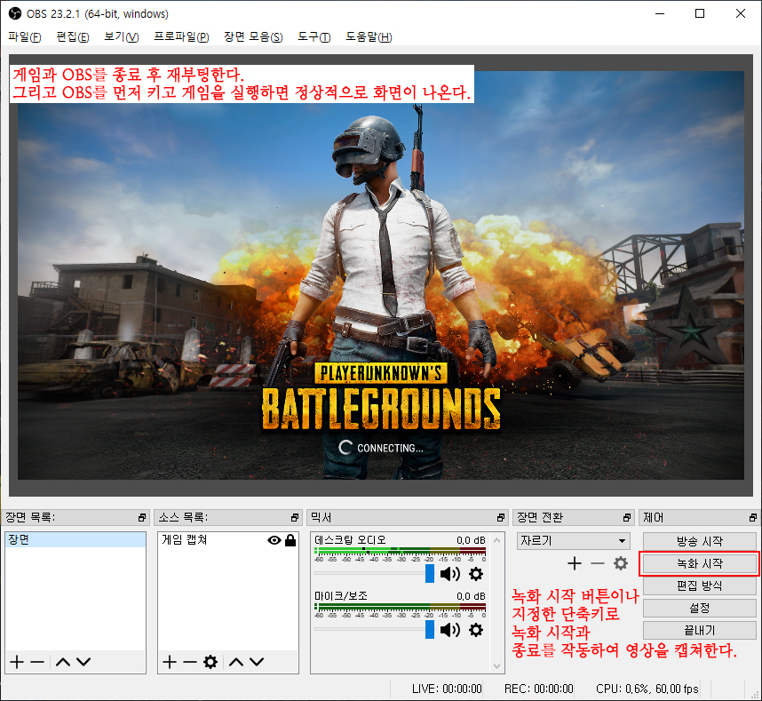762x701 pixels.
Task: Open the 보기(V) menu
Action: coord(122,37)
